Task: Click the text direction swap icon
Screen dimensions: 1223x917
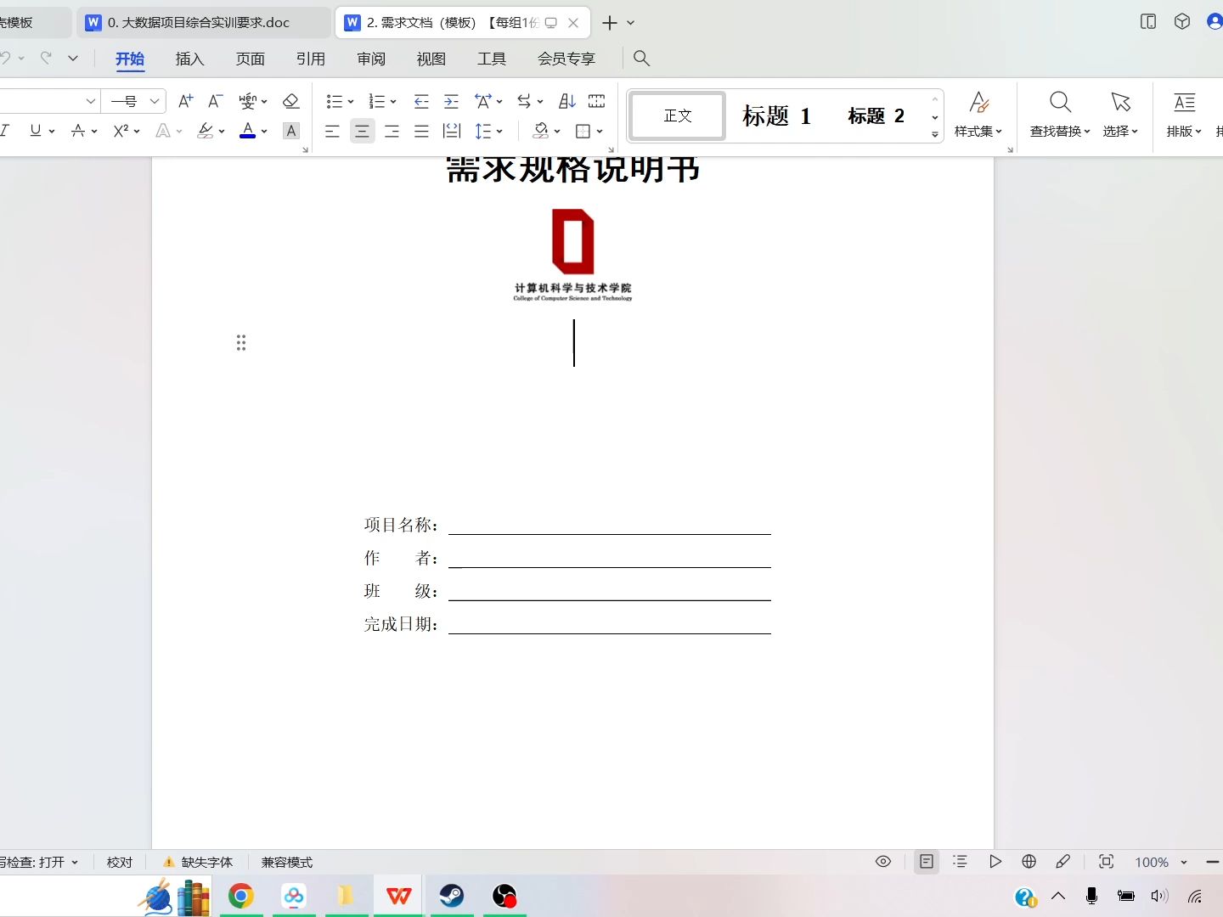Action: point(525,102)
